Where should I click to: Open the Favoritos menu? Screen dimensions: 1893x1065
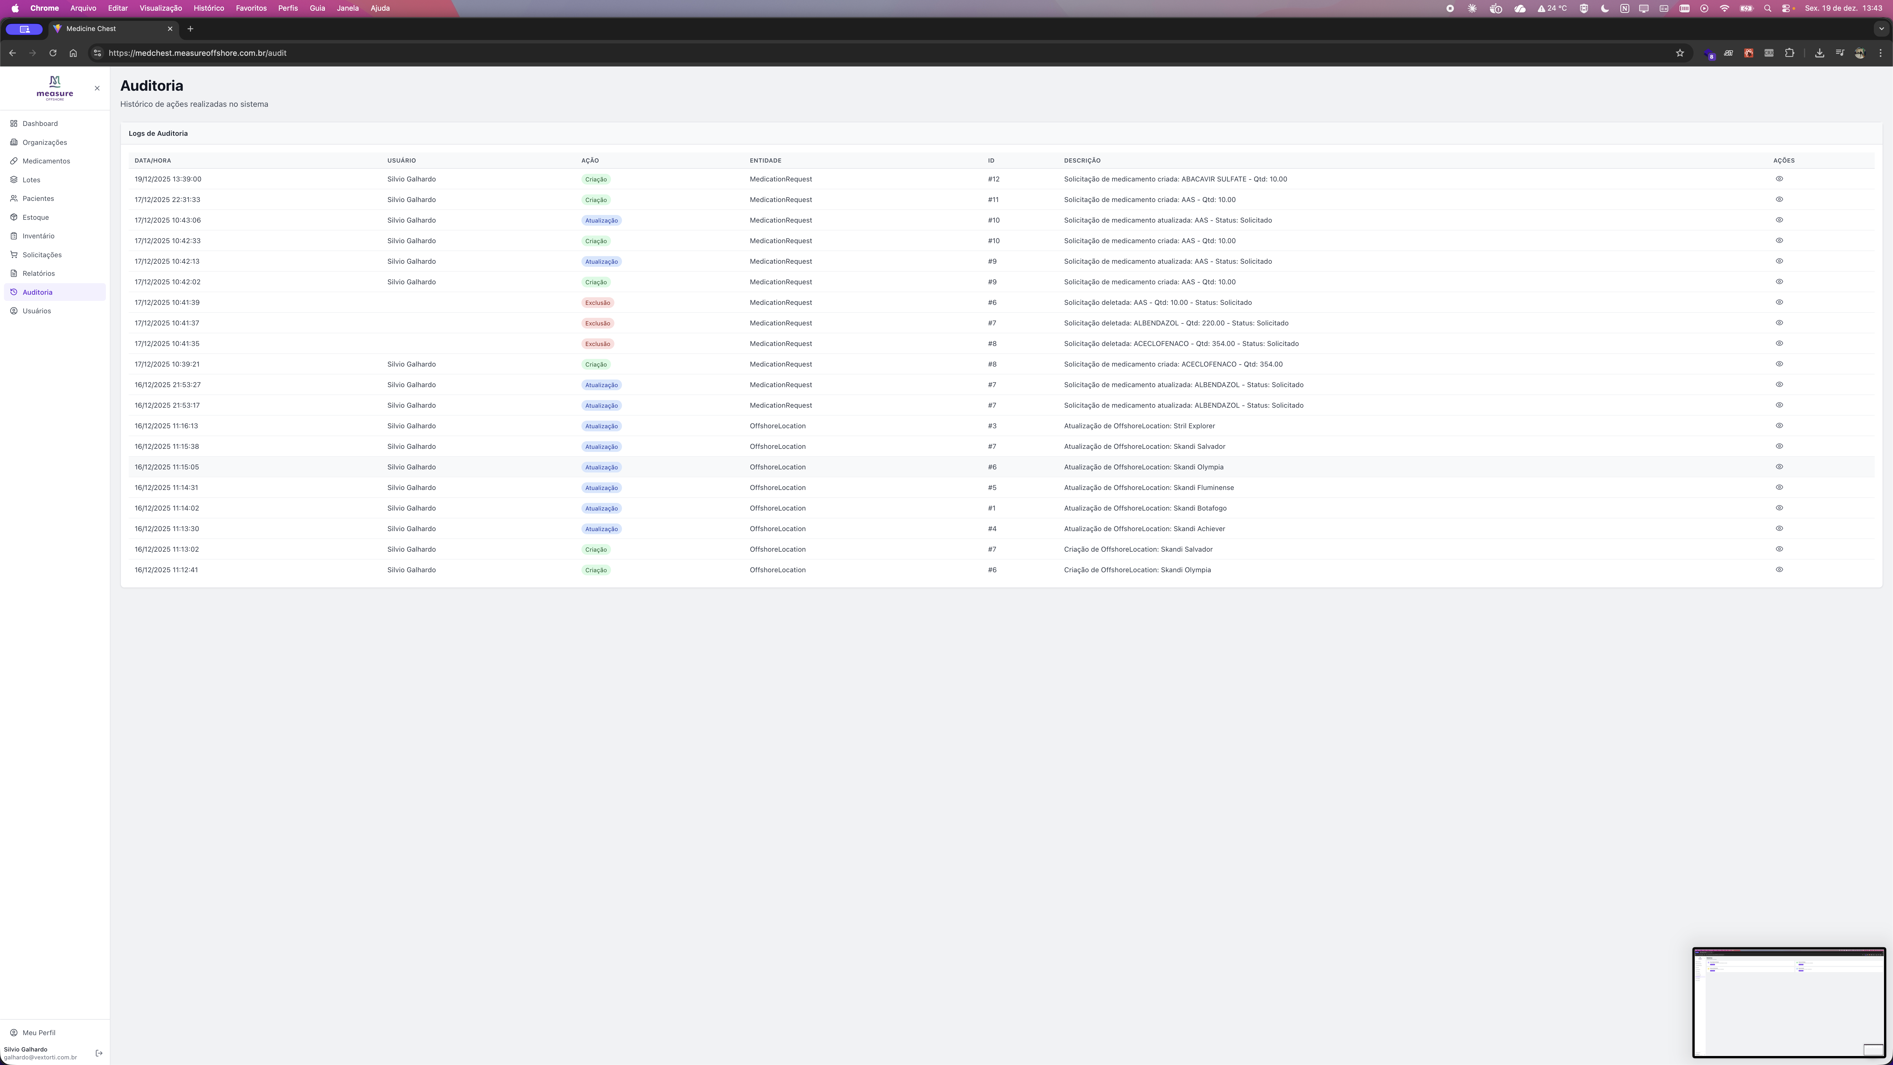click(251, 8)
